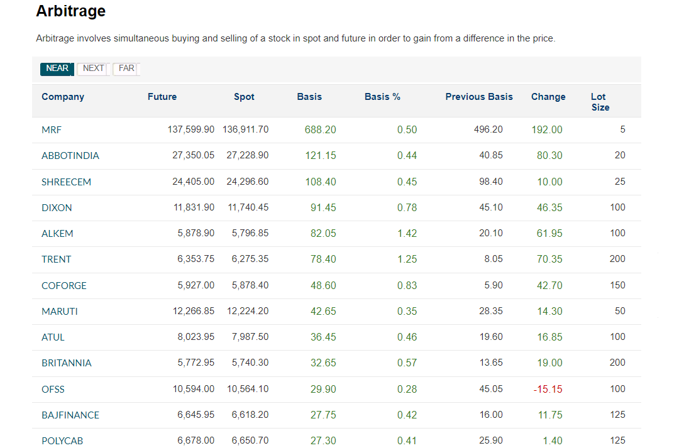Click the Arbitrage page heading
This screenshot has width=684, height=448.
point(70,11)
